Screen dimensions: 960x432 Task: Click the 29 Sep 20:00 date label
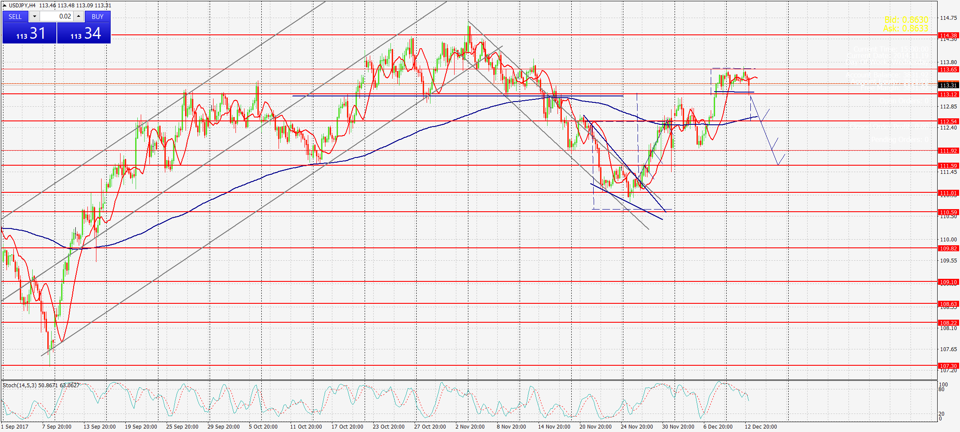[x=223, y=427]
